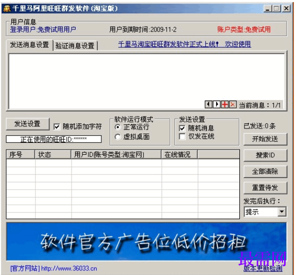The height and width of the screenshot is (275, 296).
Task: Click the app icon in title bar
Action: tap(7, 8)
